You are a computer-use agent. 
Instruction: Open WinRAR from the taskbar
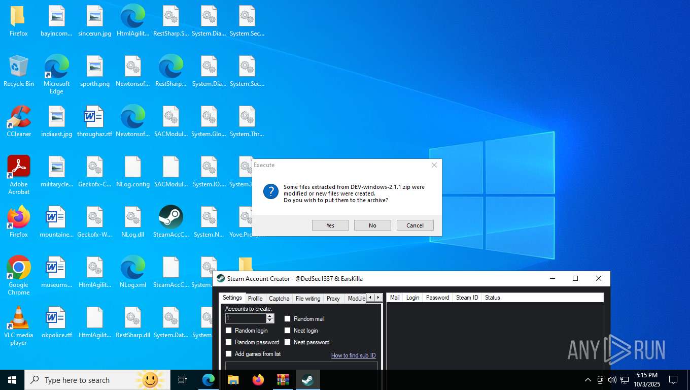coord(283,380)
